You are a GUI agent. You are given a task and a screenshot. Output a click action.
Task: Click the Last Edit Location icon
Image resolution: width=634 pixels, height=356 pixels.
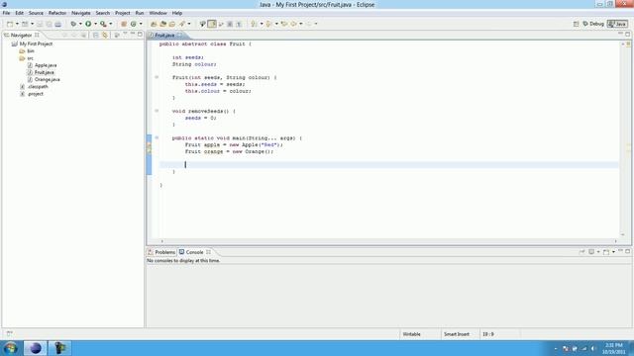[284, 24]
